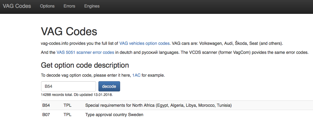Click the Get option code description heading
The width and height of the screenshot is (313, 123).
(85, 65)
